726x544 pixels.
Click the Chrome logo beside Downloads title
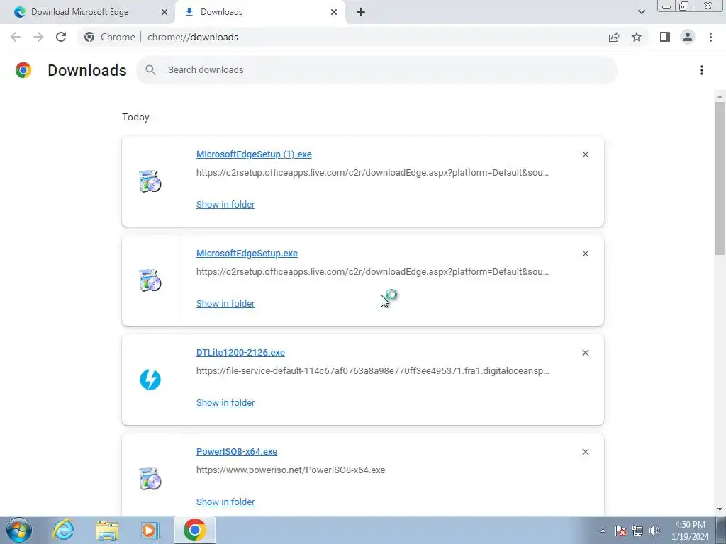click(x=23, y=70)
